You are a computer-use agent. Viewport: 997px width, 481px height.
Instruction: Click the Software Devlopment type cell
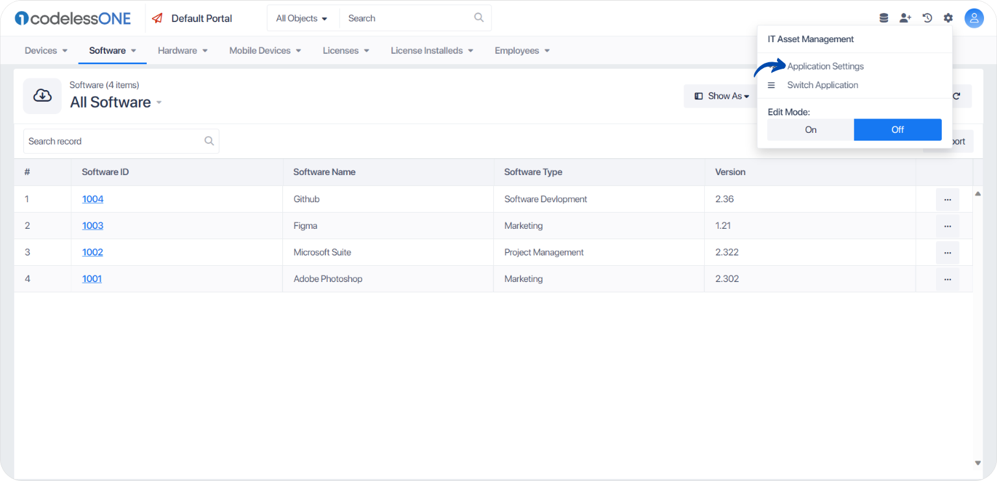click(x=599, y=199)
